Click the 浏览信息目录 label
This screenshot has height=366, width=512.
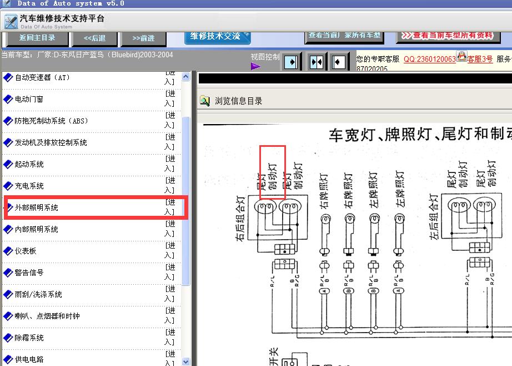click(x=238, y=101)
